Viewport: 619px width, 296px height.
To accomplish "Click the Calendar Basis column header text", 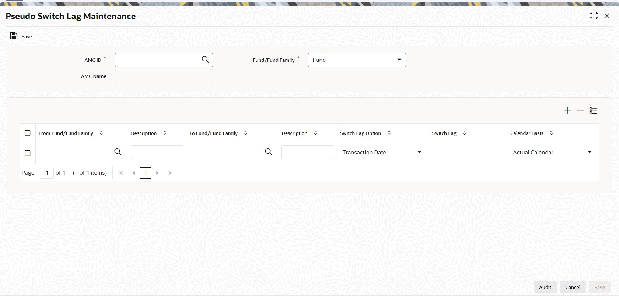I will click(527, 133).
